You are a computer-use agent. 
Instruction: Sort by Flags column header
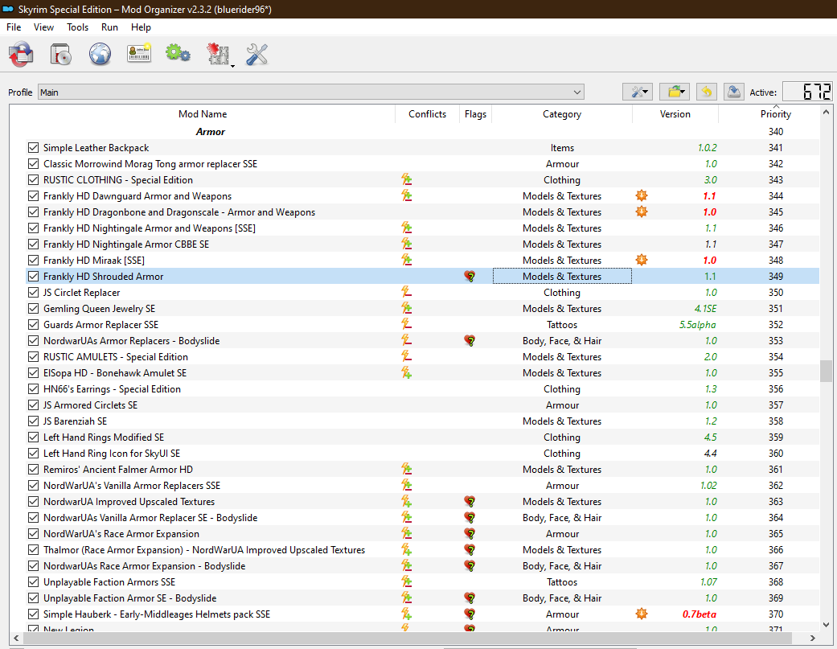(x=475, y=114)
